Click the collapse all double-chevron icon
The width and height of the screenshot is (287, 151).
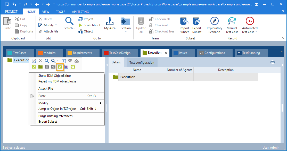[77, 61]
